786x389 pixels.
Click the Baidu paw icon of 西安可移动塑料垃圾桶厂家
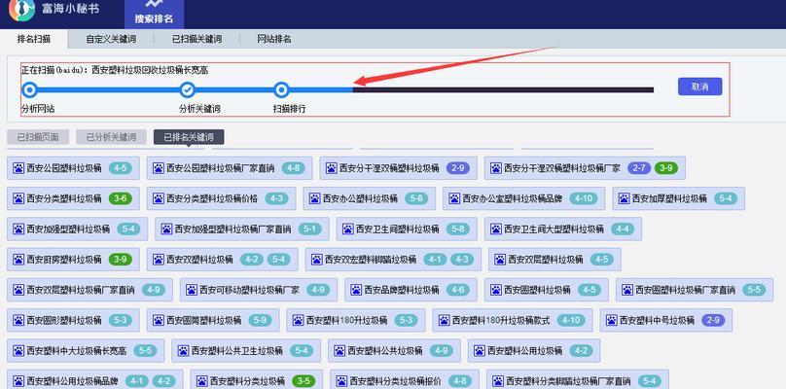[x=192, y=290]
